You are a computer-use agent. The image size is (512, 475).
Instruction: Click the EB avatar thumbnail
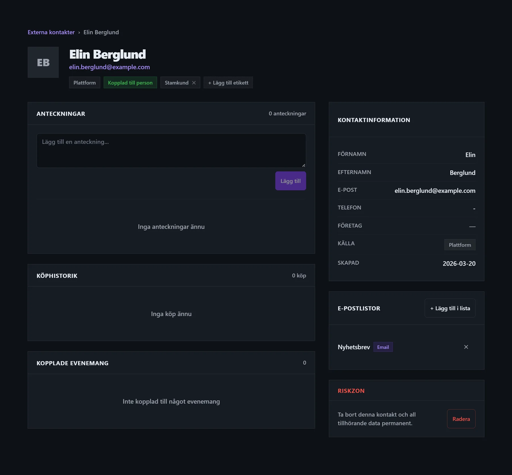(x=43, y=62)
